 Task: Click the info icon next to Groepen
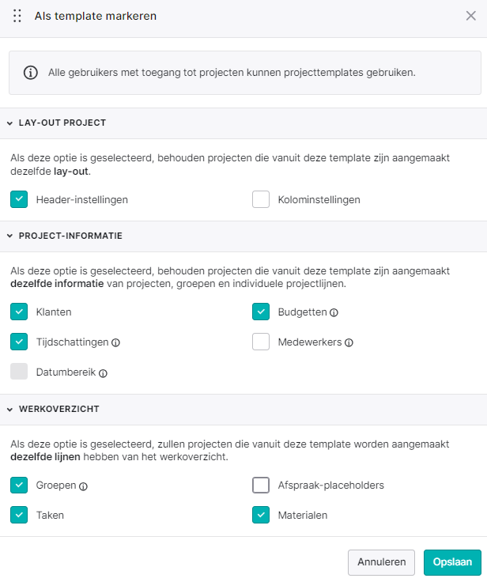(x=84, y=486)
